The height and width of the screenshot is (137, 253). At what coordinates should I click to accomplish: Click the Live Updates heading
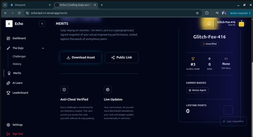(x=113, y=99)
